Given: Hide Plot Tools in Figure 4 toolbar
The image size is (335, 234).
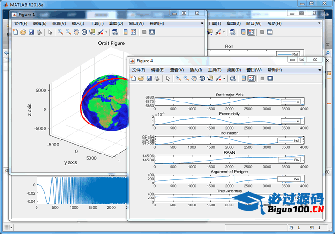Looking at the screenshot, I should pyautogui.click(x=262, y=79).
